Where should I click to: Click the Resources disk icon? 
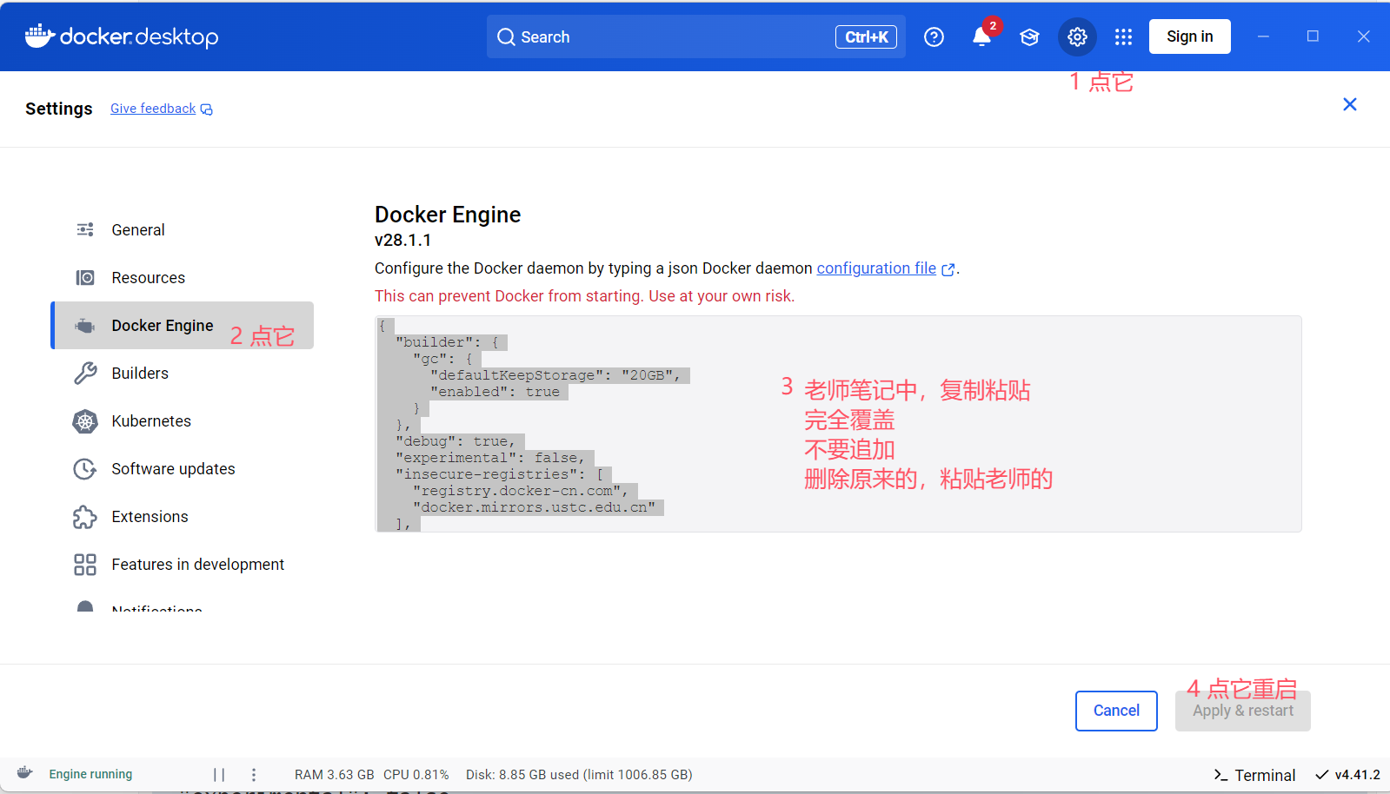pos(85,277)
